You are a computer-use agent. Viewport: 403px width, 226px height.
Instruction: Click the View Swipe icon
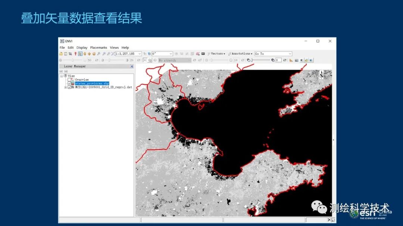point(311,60)
